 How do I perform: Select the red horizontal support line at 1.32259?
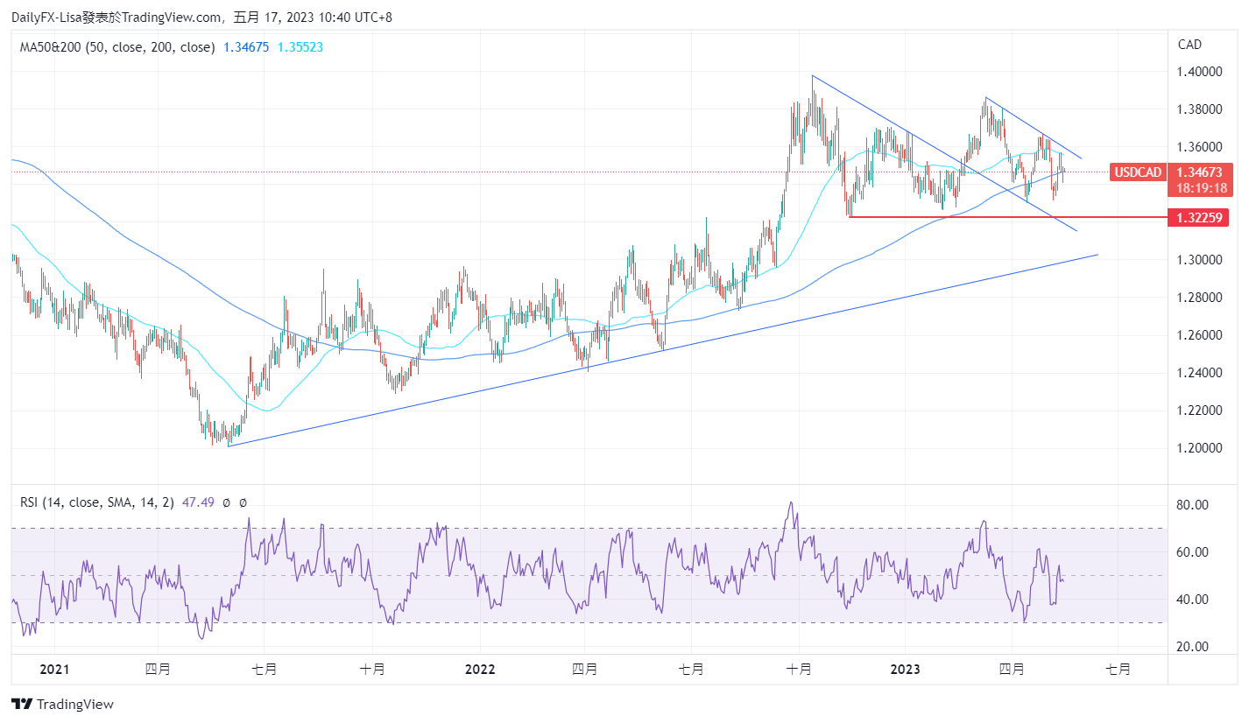1007,216
